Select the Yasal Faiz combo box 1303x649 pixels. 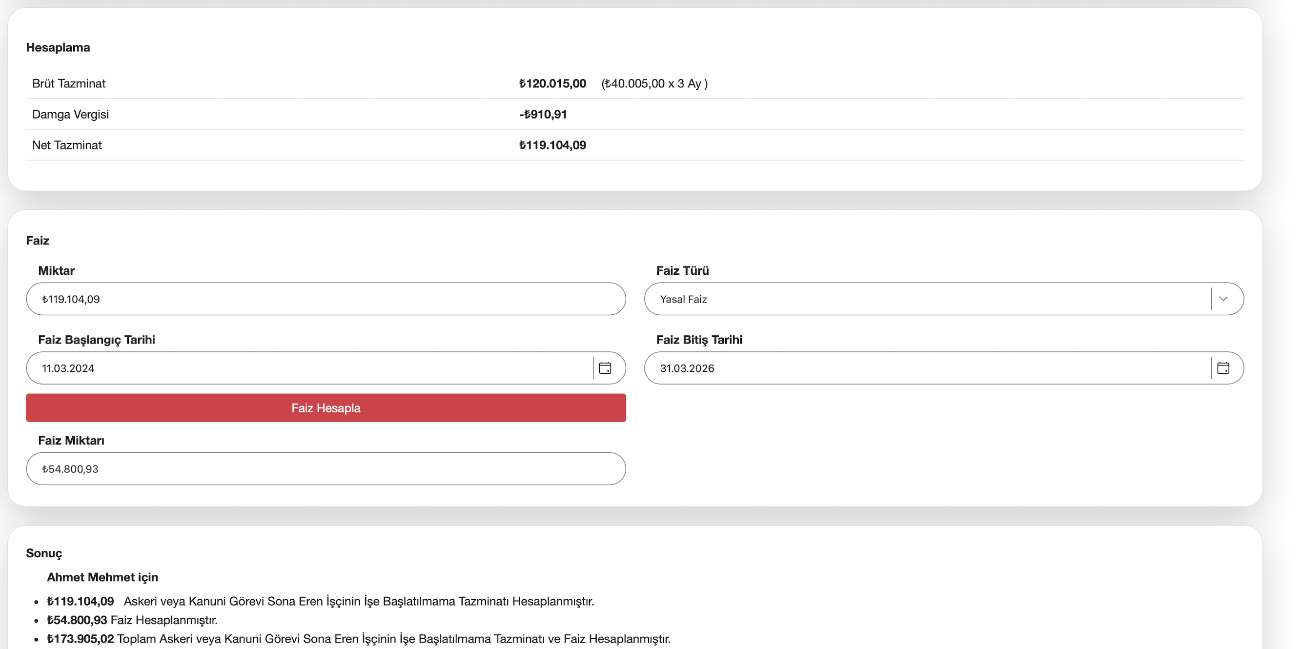[x=926, y=299]
